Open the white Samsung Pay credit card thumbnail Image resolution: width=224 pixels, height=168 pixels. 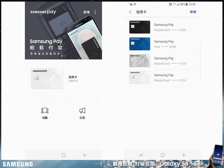click(x=47, y=79)
